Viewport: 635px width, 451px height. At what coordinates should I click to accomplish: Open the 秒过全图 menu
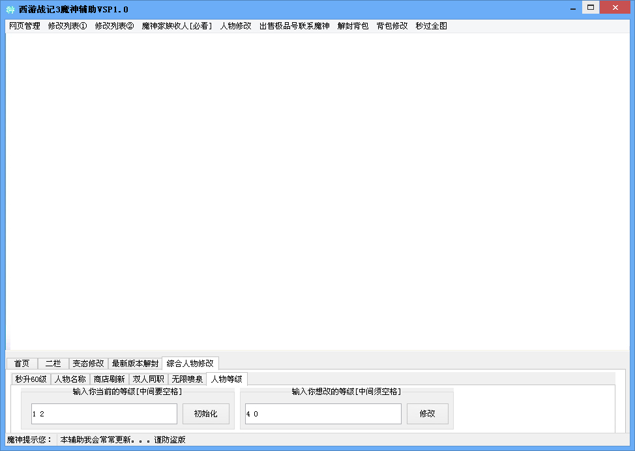(x=432, y=26)
